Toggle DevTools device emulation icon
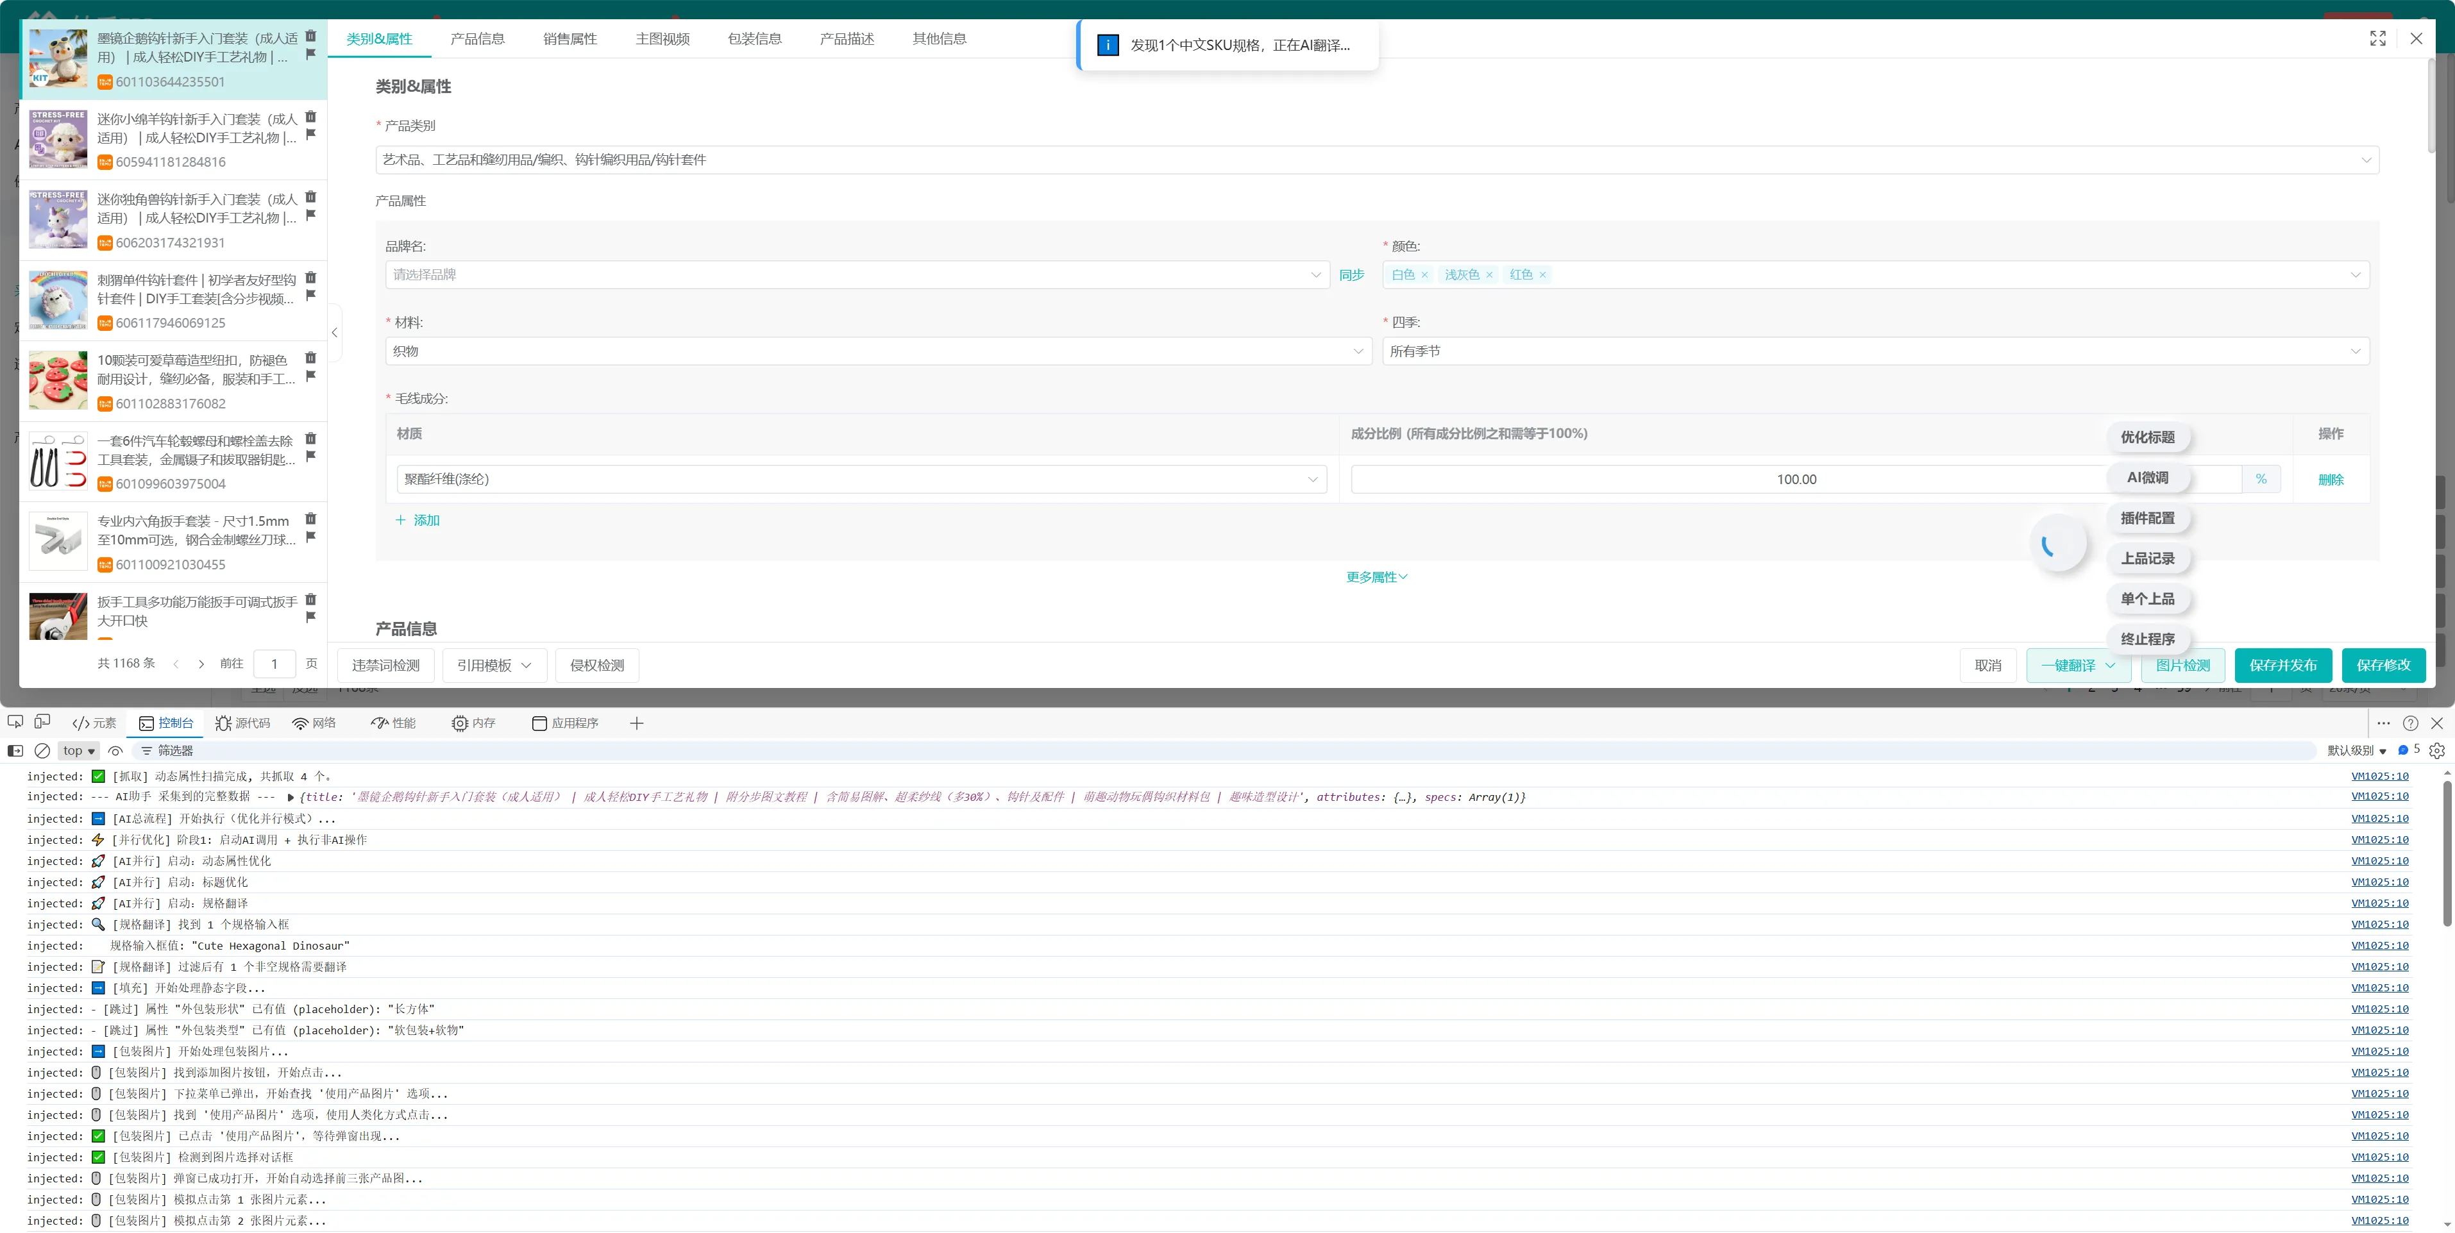This screenshot has width=2455, height=1233. (x=42, y=722)
